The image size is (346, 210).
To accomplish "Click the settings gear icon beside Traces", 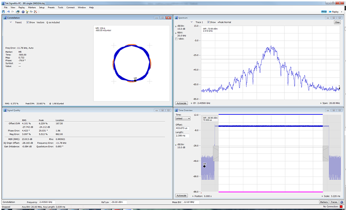I will [x=342, y=202].
